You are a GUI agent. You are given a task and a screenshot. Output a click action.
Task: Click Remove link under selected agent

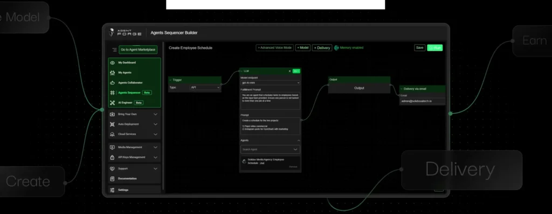pyautogui.click(x=293, y=167)
